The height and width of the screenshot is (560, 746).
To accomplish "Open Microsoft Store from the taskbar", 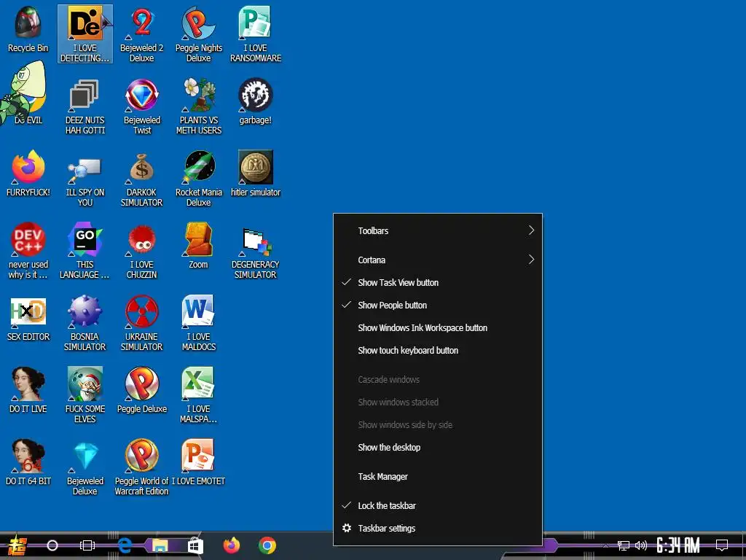I will (x=195, y=545).
